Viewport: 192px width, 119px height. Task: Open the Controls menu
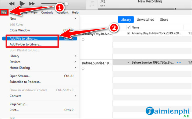[x=47, y=12]
